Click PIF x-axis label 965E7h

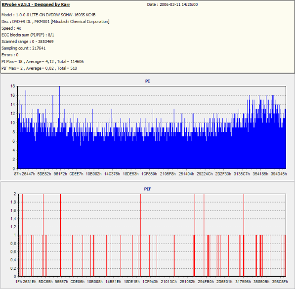(61, 282)
